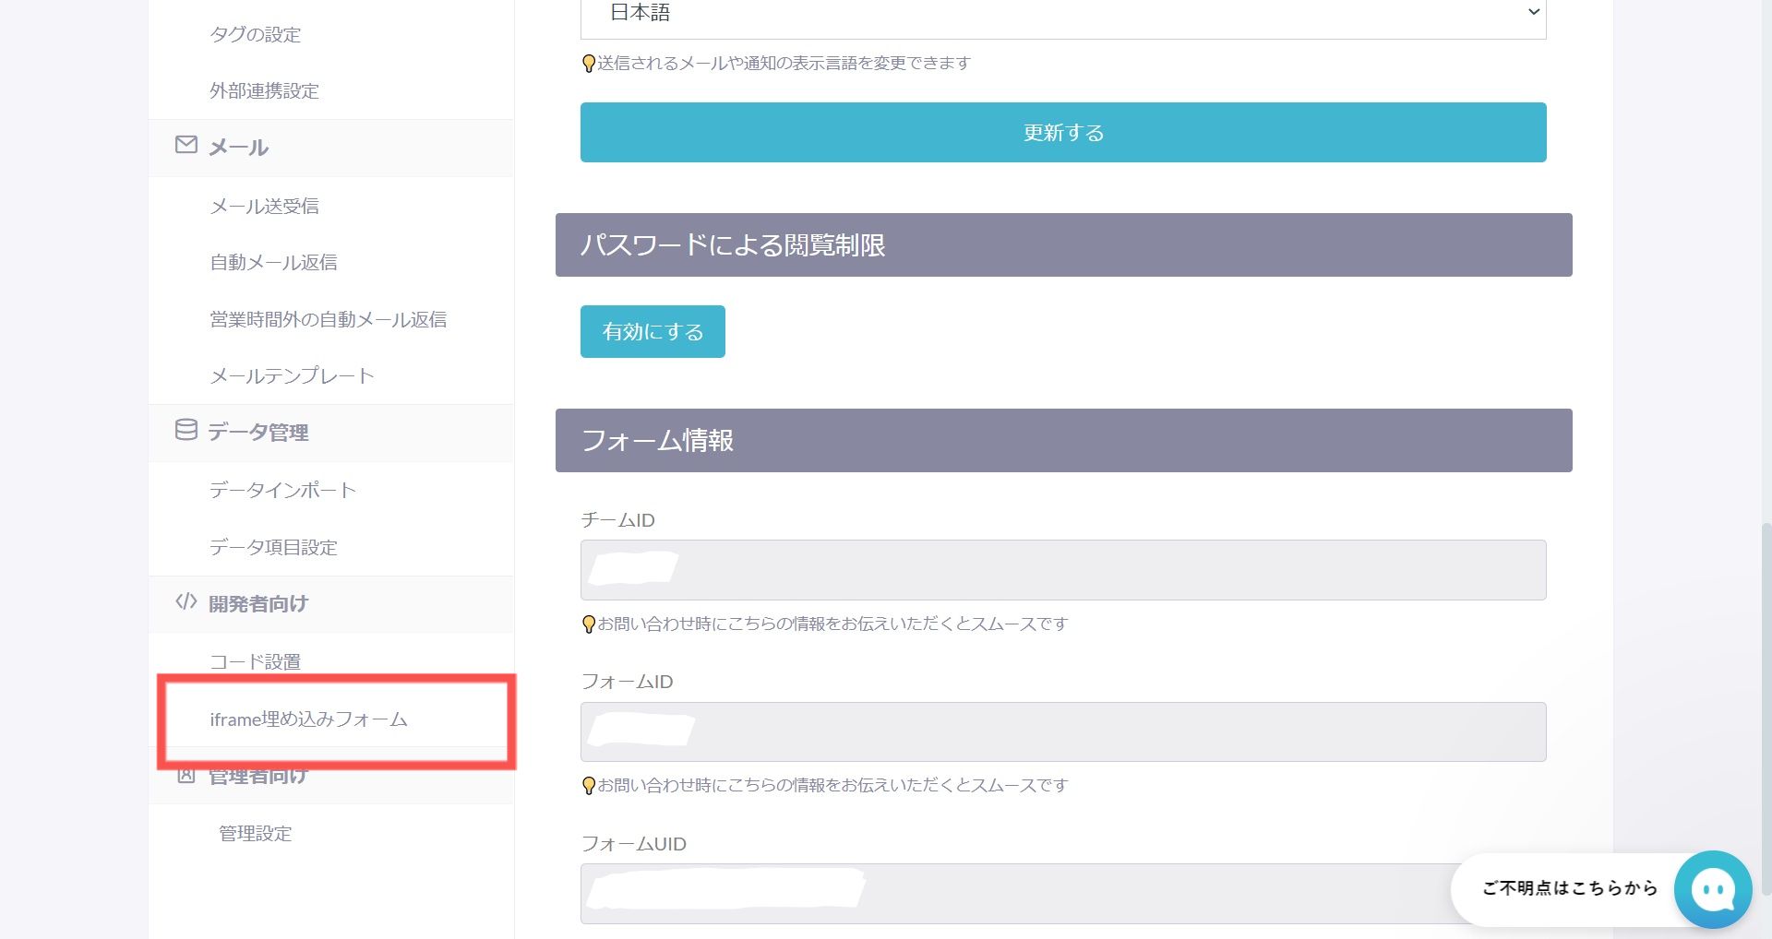Open データインポート page
This screenshot has width=1772, height=939.
pyautogui.click(x=282, y=490)
